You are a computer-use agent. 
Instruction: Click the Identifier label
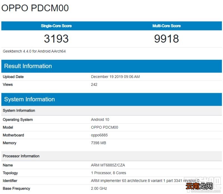(10, 181)
